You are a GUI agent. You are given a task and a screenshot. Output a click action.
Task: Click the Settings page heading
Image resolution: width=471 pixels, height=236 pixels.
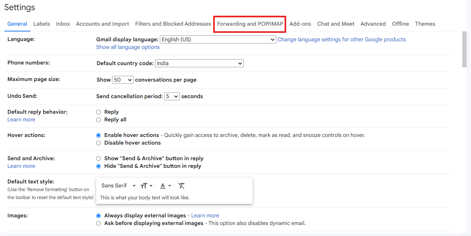(20, 7)
